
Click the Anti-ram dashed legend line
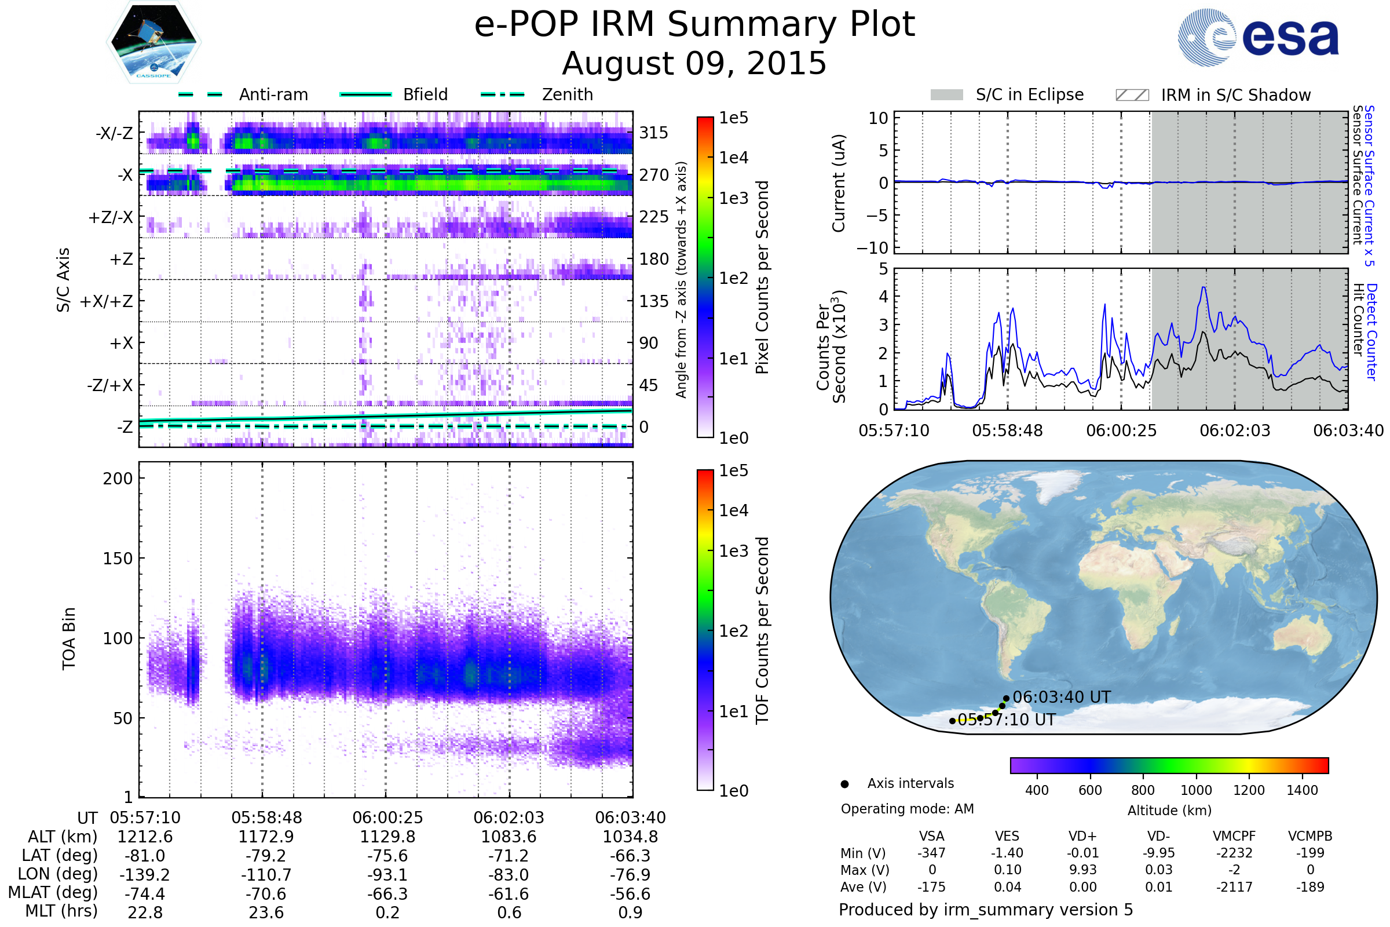(200, 94)
